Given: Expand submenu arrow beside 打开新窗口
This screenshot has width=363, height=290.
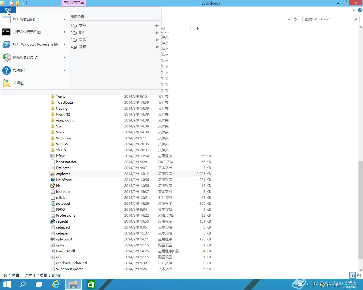Looking at the screenshot, I should click(x=65, y=20).
